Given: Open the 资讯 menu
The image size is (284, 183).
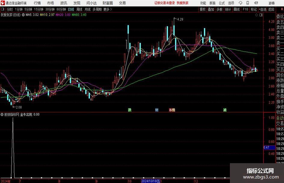Looking at the screenshot, I should (x=64, y=3).
